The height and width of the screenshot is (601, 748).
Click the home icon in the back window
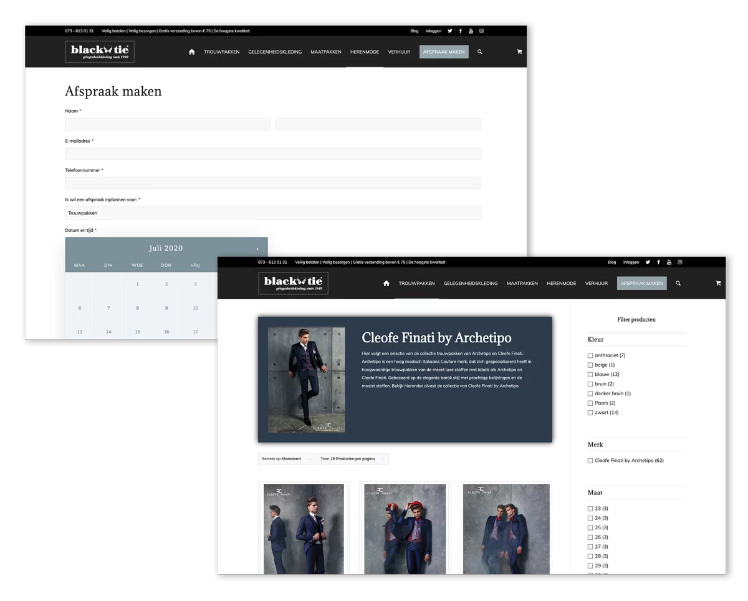[x=191, y=52]
